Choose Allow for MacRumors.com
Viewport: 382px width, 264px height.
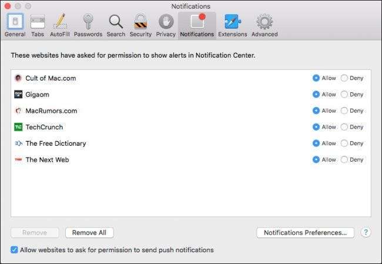[x=316, y=111]
